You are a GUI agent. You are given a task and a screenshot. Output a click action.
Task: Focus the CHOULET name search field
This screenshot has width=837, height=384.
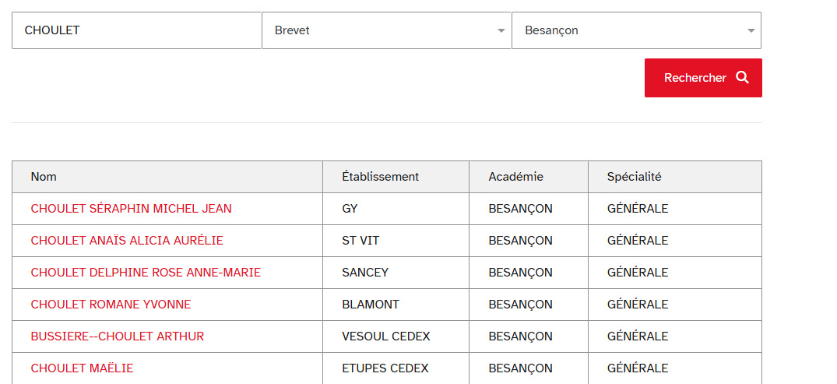[137, 30]
